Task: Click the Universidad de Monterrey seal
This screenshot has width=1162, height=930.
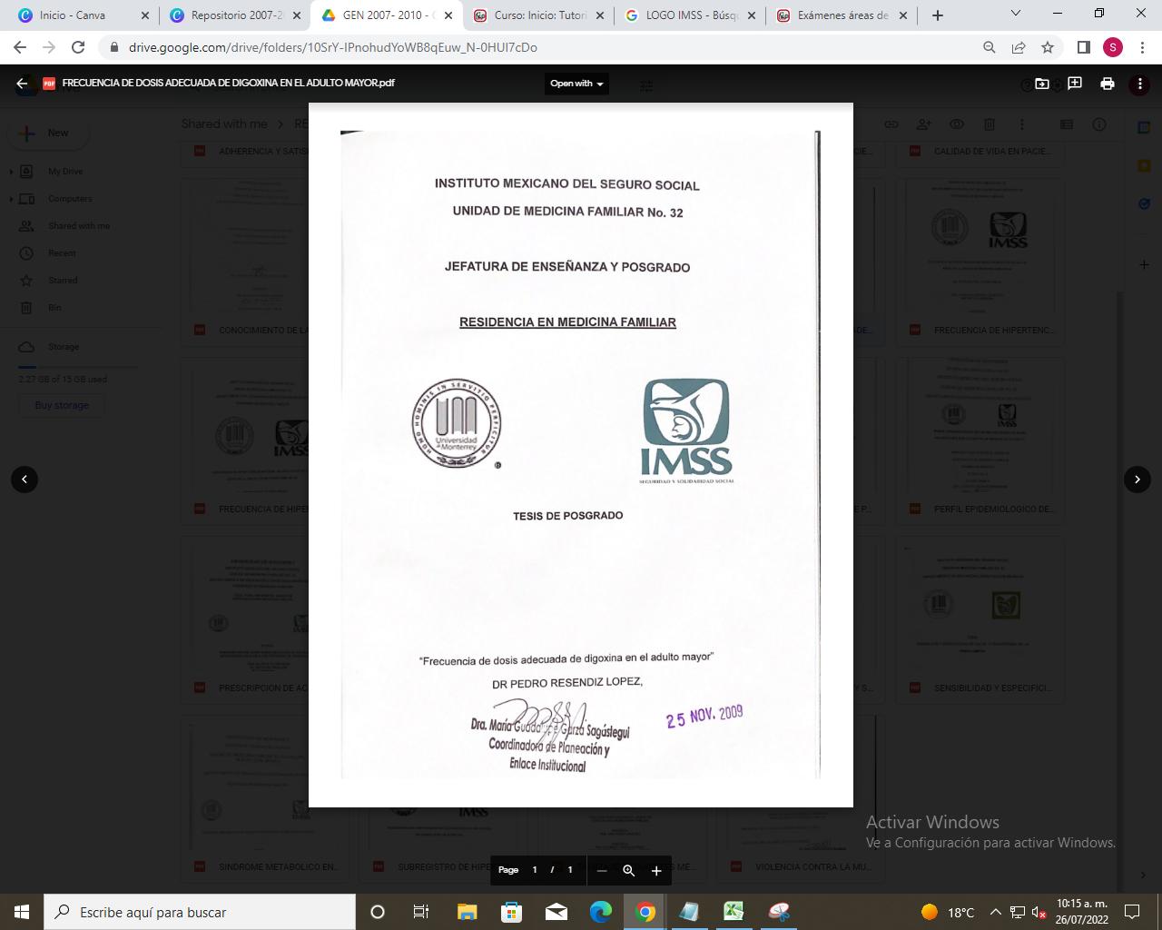Action: tap(457, 423)
